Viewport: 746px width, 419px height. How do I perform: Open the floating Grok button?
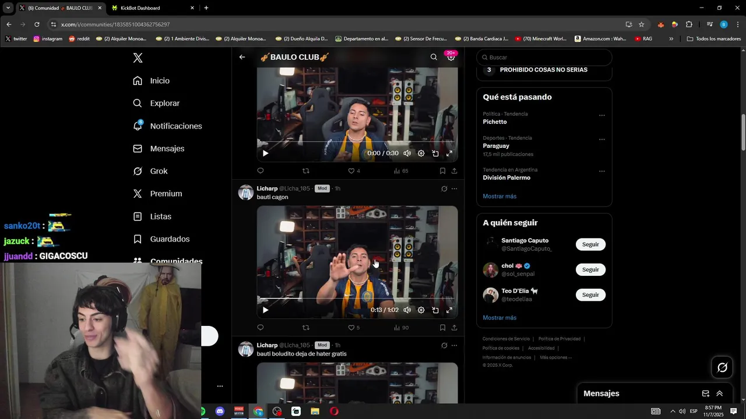click(x=722, y=367)
